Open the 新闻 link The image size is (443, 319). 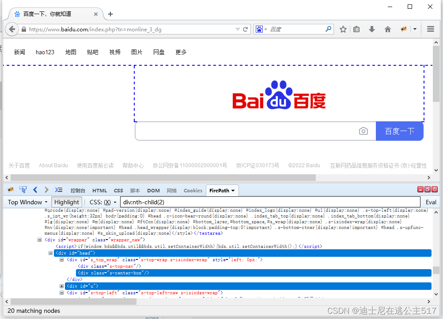point(19,52)
